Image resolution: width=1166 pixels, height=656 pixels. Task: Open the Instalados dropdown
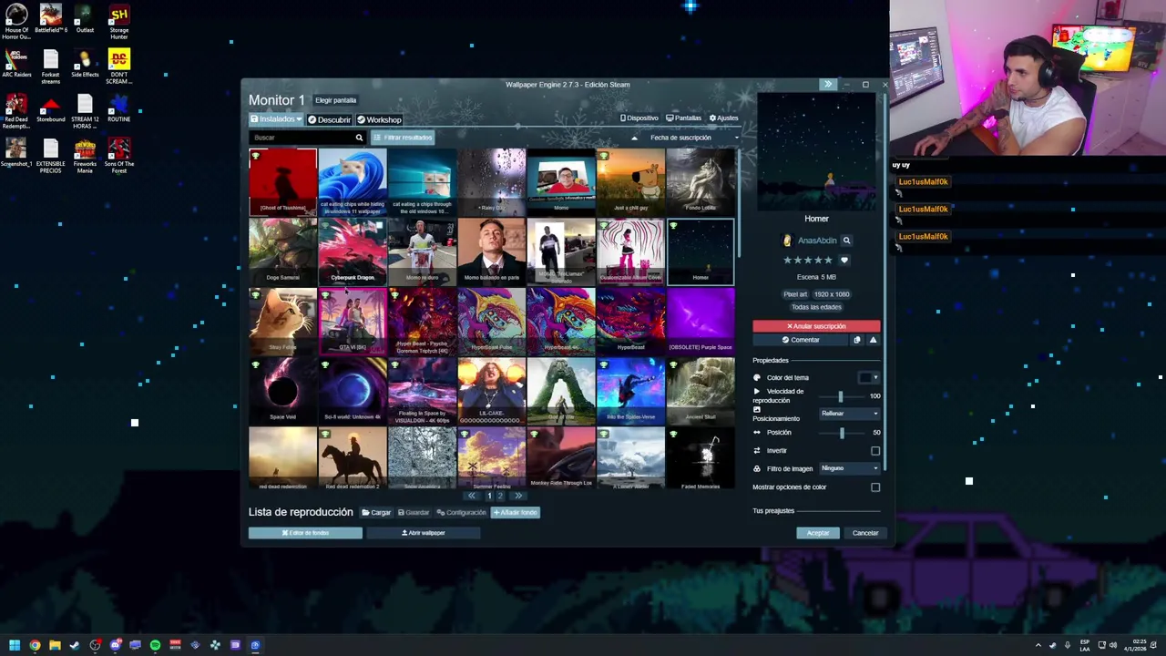tap(276, 119)
